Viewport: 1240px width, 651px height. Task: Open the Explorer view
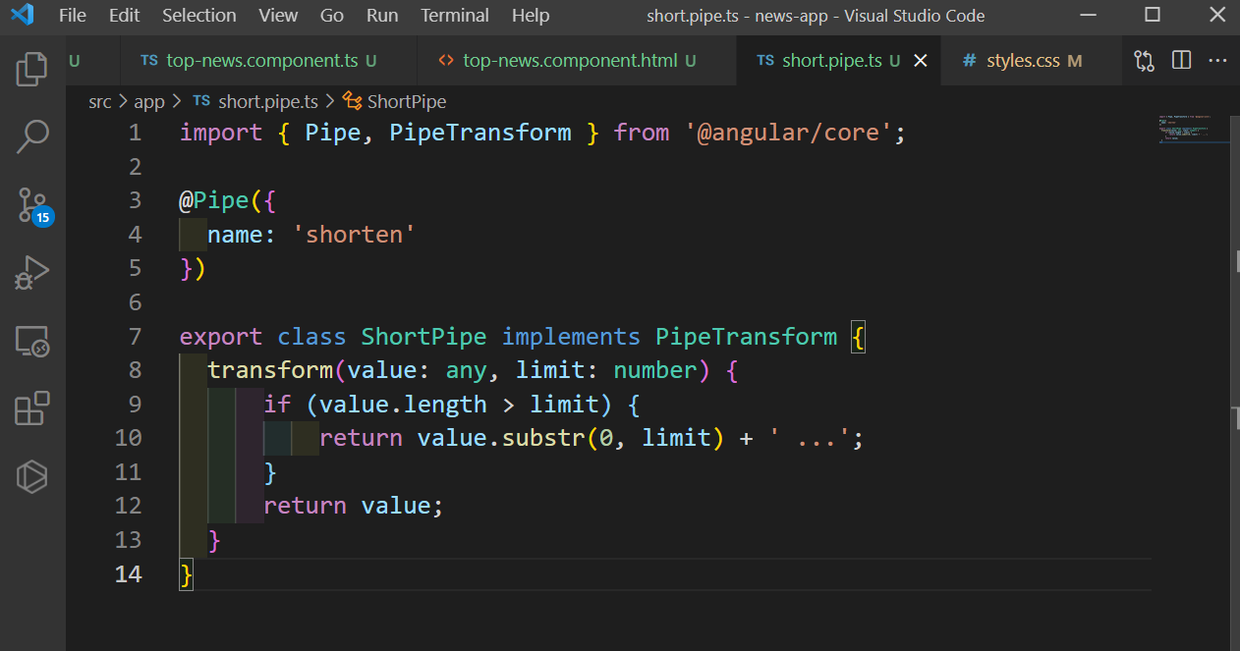[32, 68]
